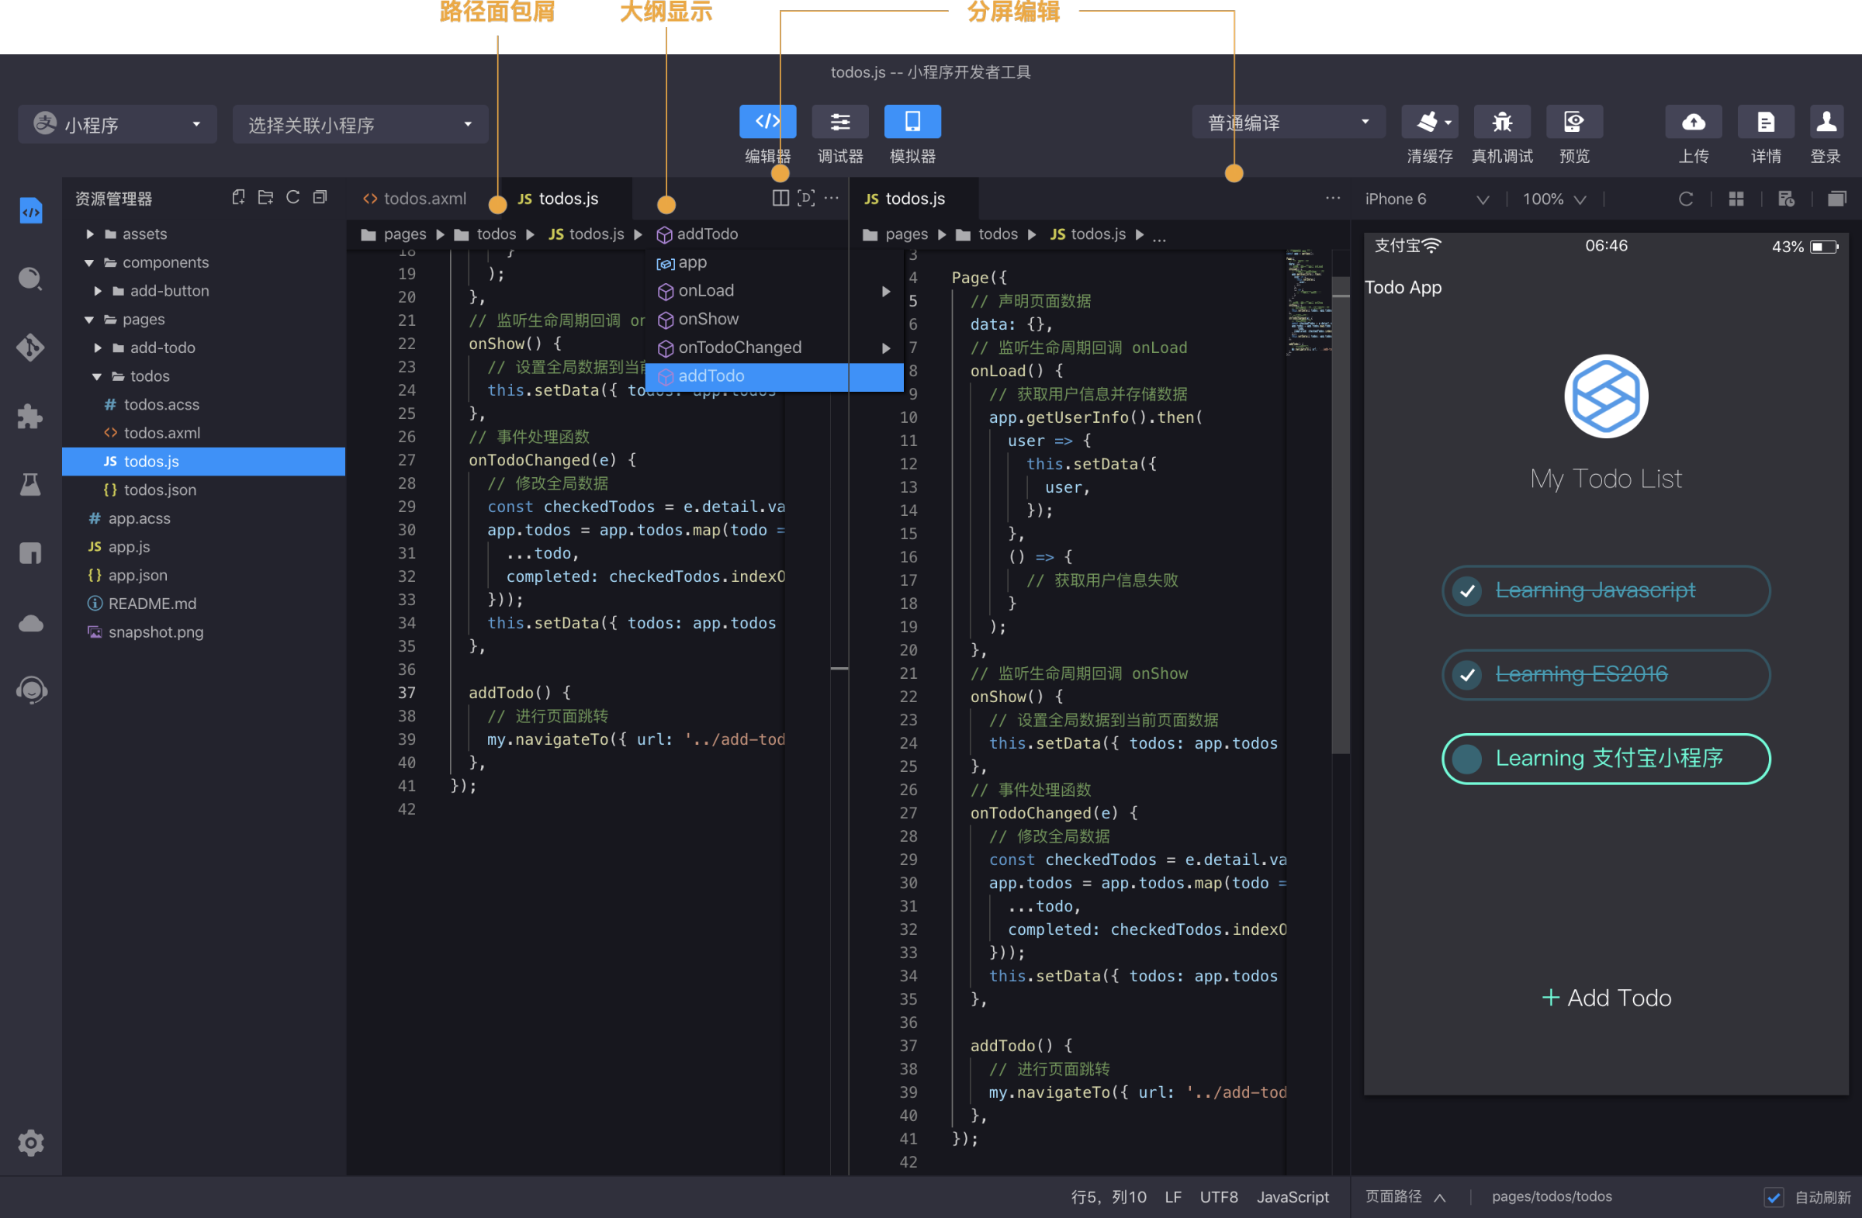Select the highlighted addTodo outline entry
This screenshot has height=1218, width=1862.
(774, 376)
